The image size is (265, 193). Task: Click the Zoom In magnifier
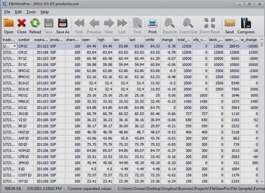coord(170,23)
